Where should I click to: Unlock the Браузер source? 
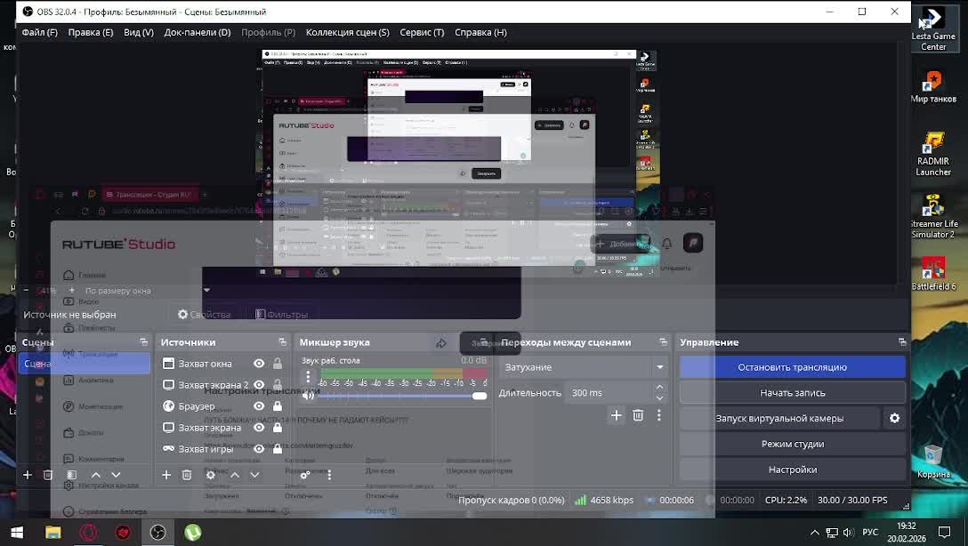click(x=278, y=406)
